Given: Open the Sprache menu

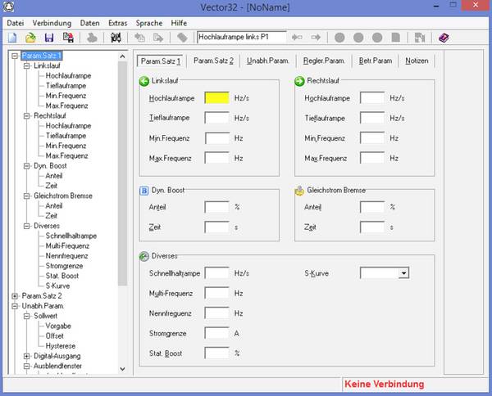Looking at the screenshot, I should click(149, 23).
